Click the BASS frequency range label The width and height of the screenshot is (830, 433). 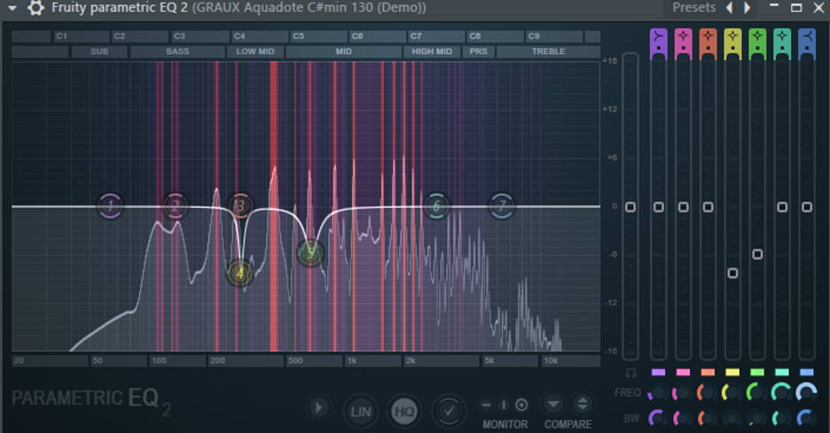pos(177,51)
